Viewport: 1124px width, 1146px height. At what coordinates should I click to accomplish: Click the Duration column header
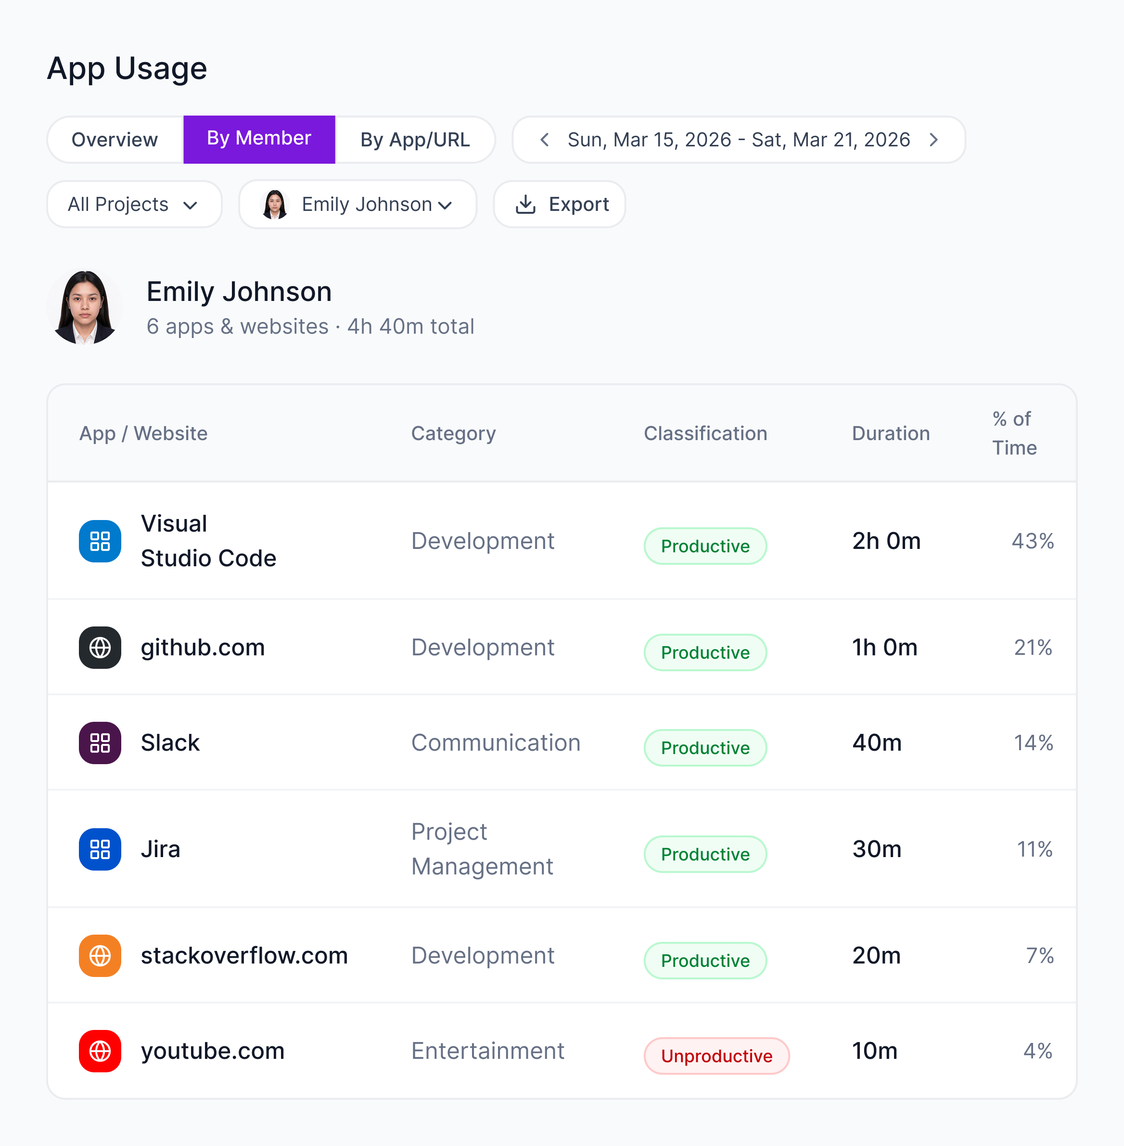(x=891, y=433)
